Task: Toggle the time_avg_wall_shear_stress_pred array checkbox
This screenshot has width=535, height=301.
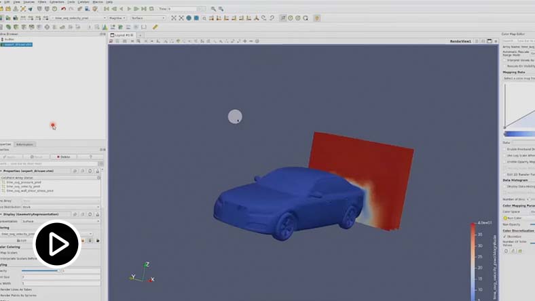Action: point(3,190)
